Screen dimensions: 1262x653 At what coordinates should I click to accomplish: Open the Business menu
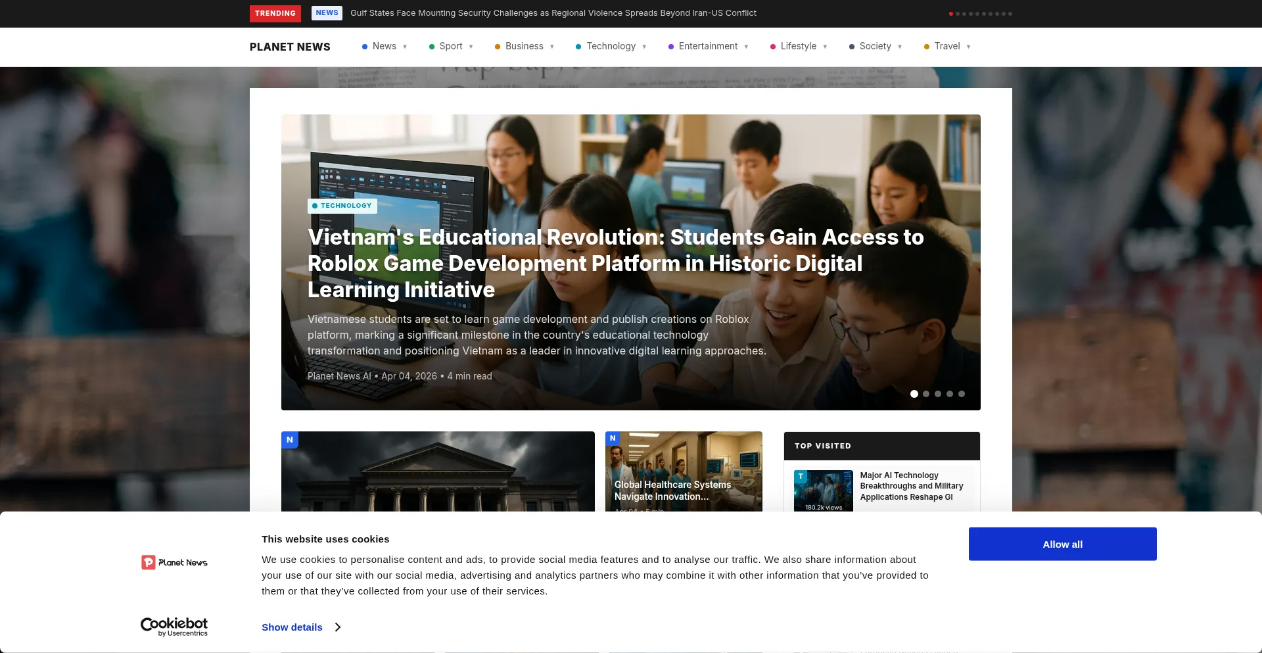pos(525,47)
